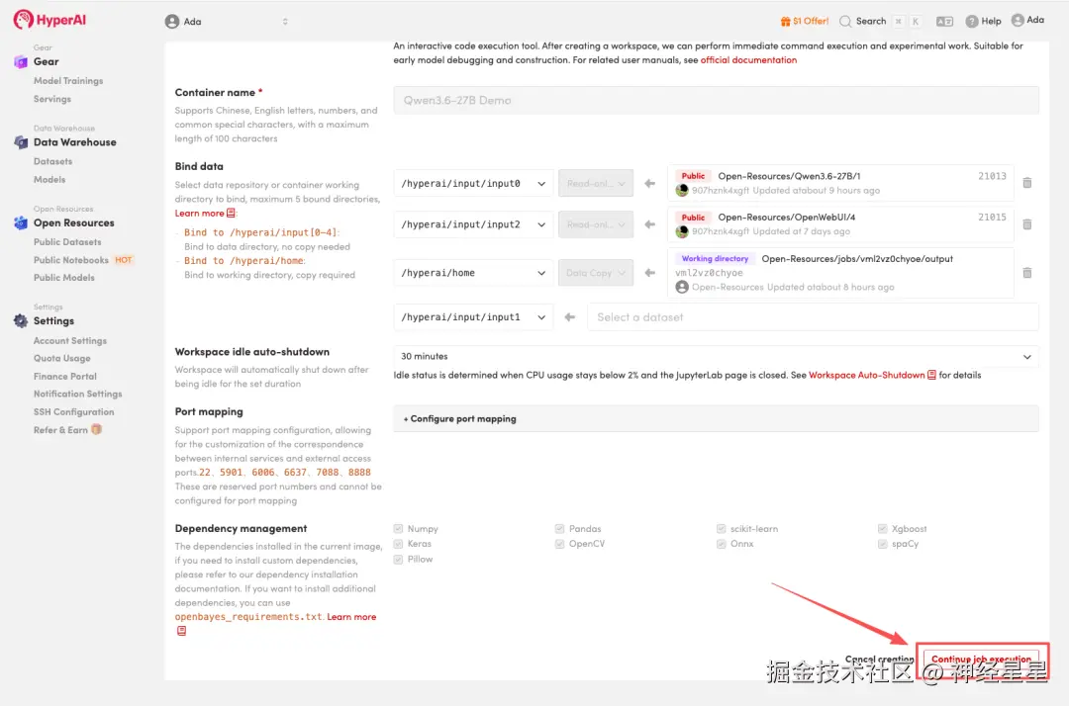The width and height of the screenshot is (1069, 706).
Task: Click the Settings gear icon in sidebar
Action: click(x=21, y=320)
